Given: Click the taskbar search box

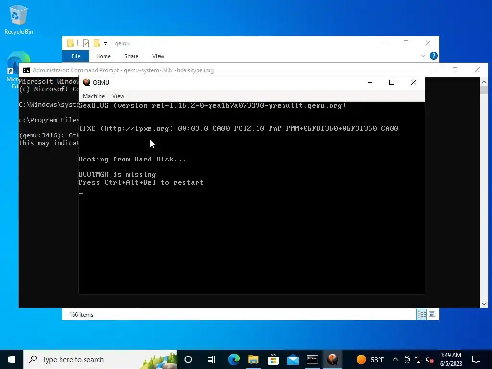Looking at the screenshot, I should point(100,359).
